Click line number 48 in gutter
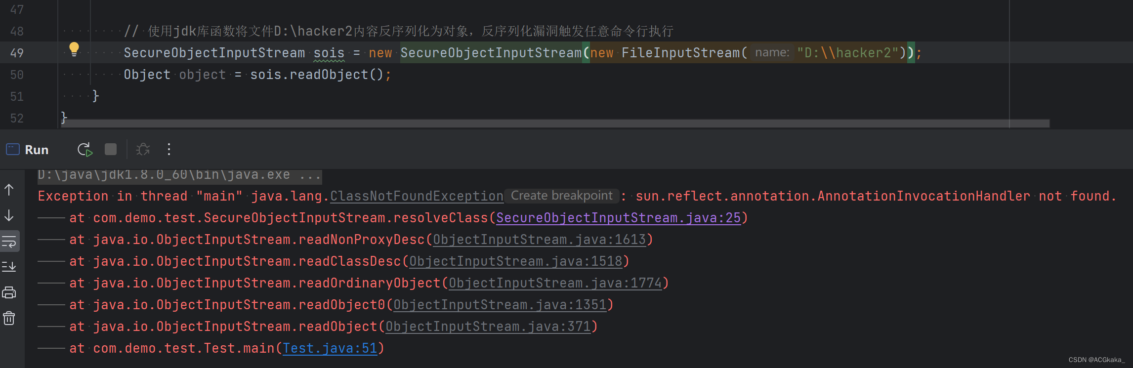 [17, 31]
